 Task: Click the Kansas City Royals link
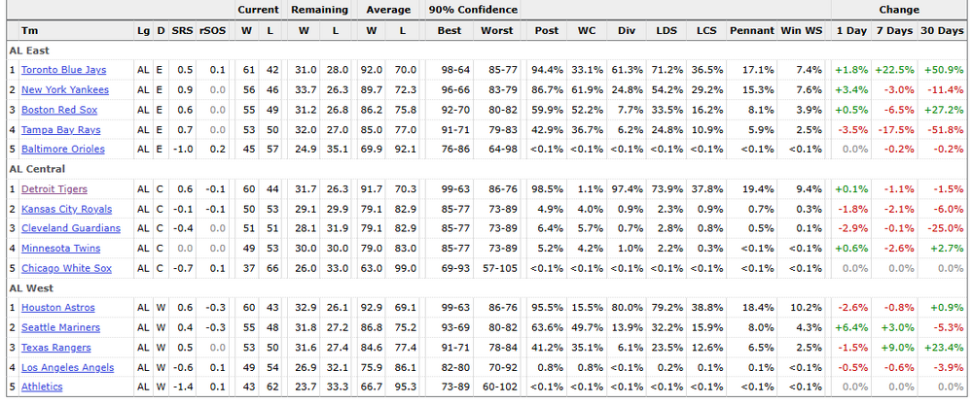66,209
